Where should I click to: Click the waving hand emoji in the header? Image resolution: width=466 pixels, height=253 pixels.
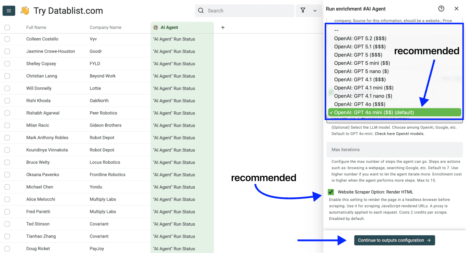24,10
